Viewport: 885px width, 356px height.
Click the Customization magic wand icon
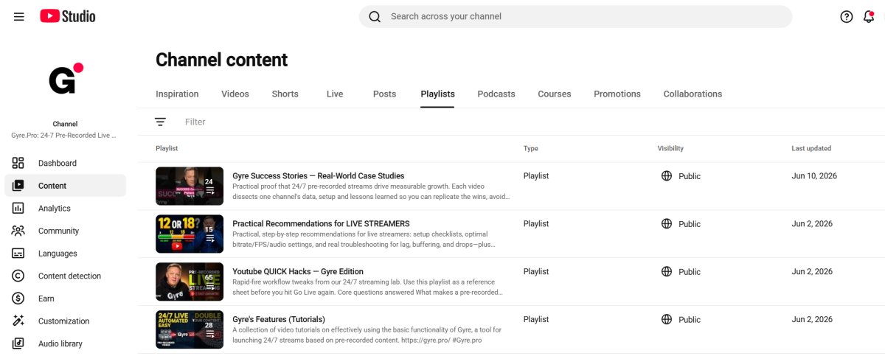click(18, 321)
